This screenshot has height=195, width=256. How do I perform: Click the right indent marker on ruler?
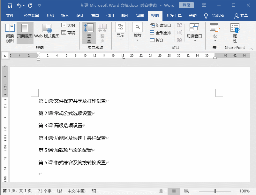click(x=215, y=57)
